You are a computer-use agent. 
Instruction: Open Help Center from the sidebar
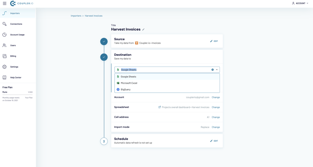[16, 77]
